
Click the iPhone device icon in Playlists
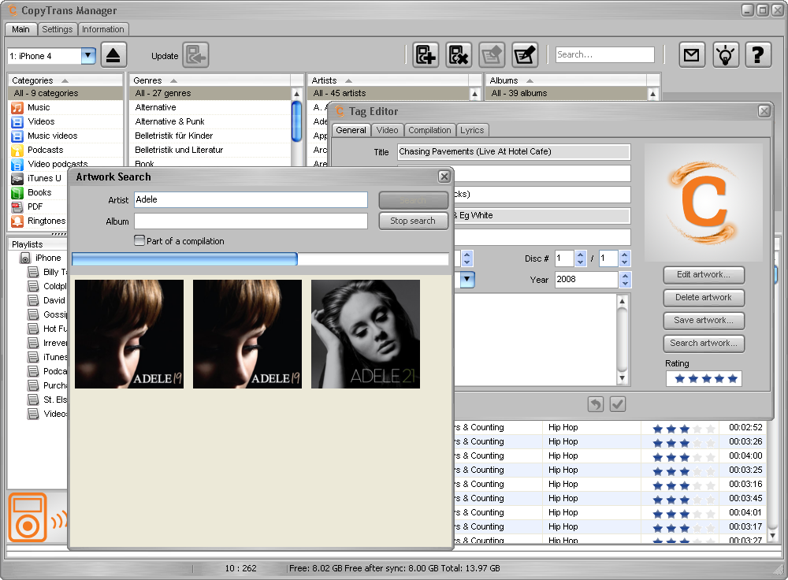(25, 258)
